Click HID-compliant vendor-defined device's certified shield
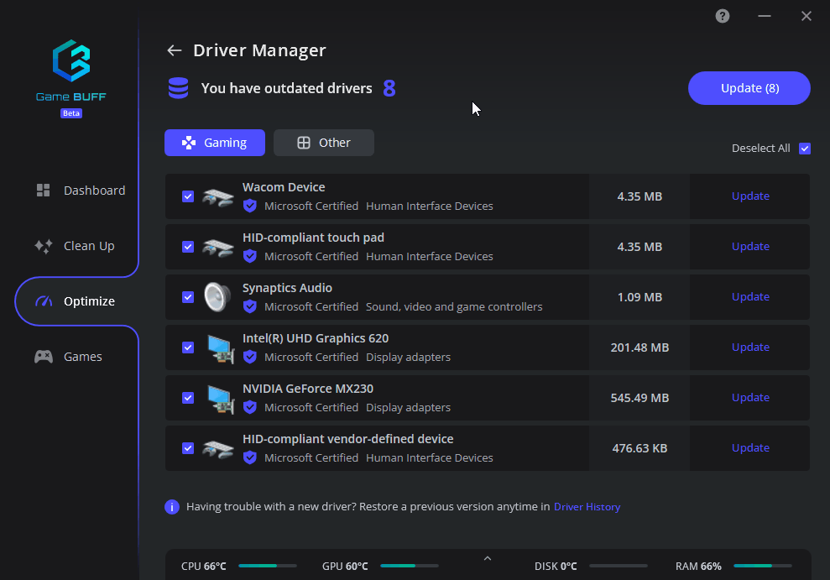The width and height of the screenshot is (830, 580). click(250, 457)
